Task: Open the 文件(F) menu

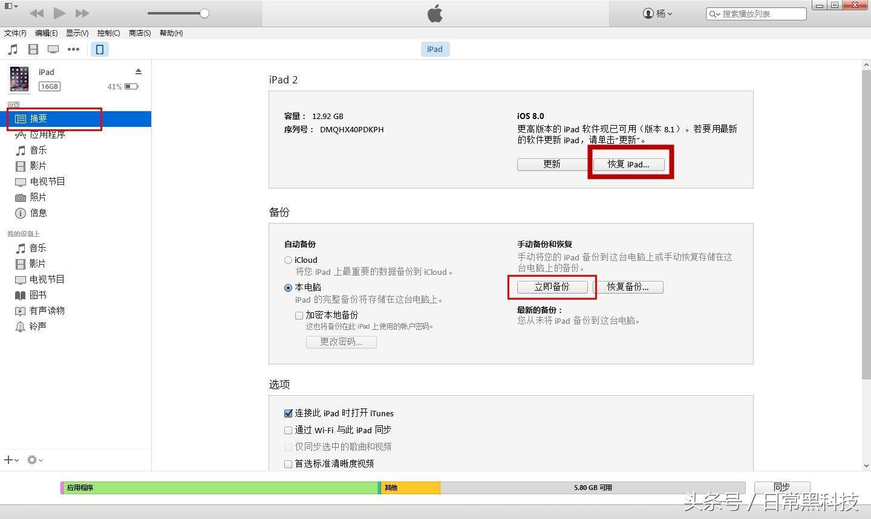Action: pos(15,33)
